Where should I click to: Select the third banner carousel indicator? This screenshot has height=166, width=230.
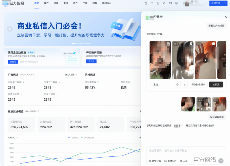coord(87,43)
